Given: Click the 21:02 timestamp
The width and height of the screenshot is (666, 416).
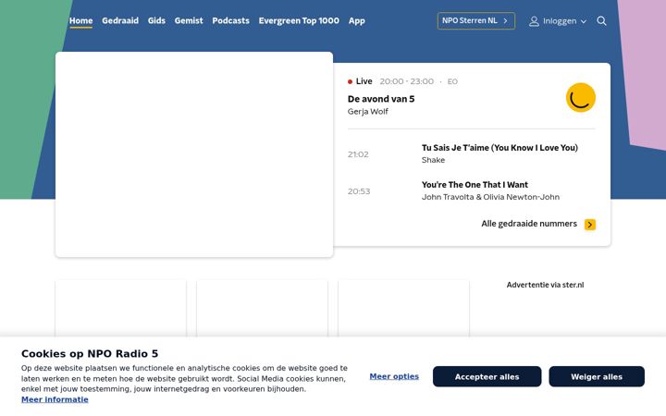Looking at the screenshot, I should click(x=358, y=154).
